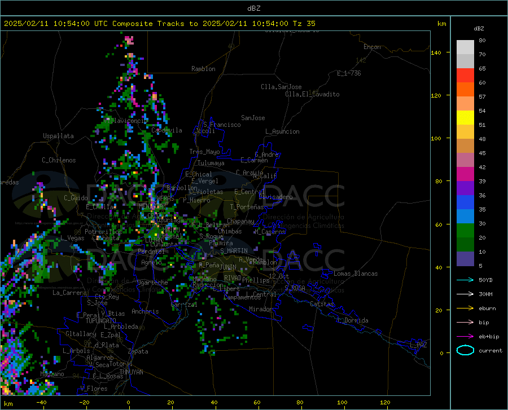Pick the red swatch between 65 and 60
Image resolution: width=508 pixels, height=410 pixels.
click(x=465, y=76)
